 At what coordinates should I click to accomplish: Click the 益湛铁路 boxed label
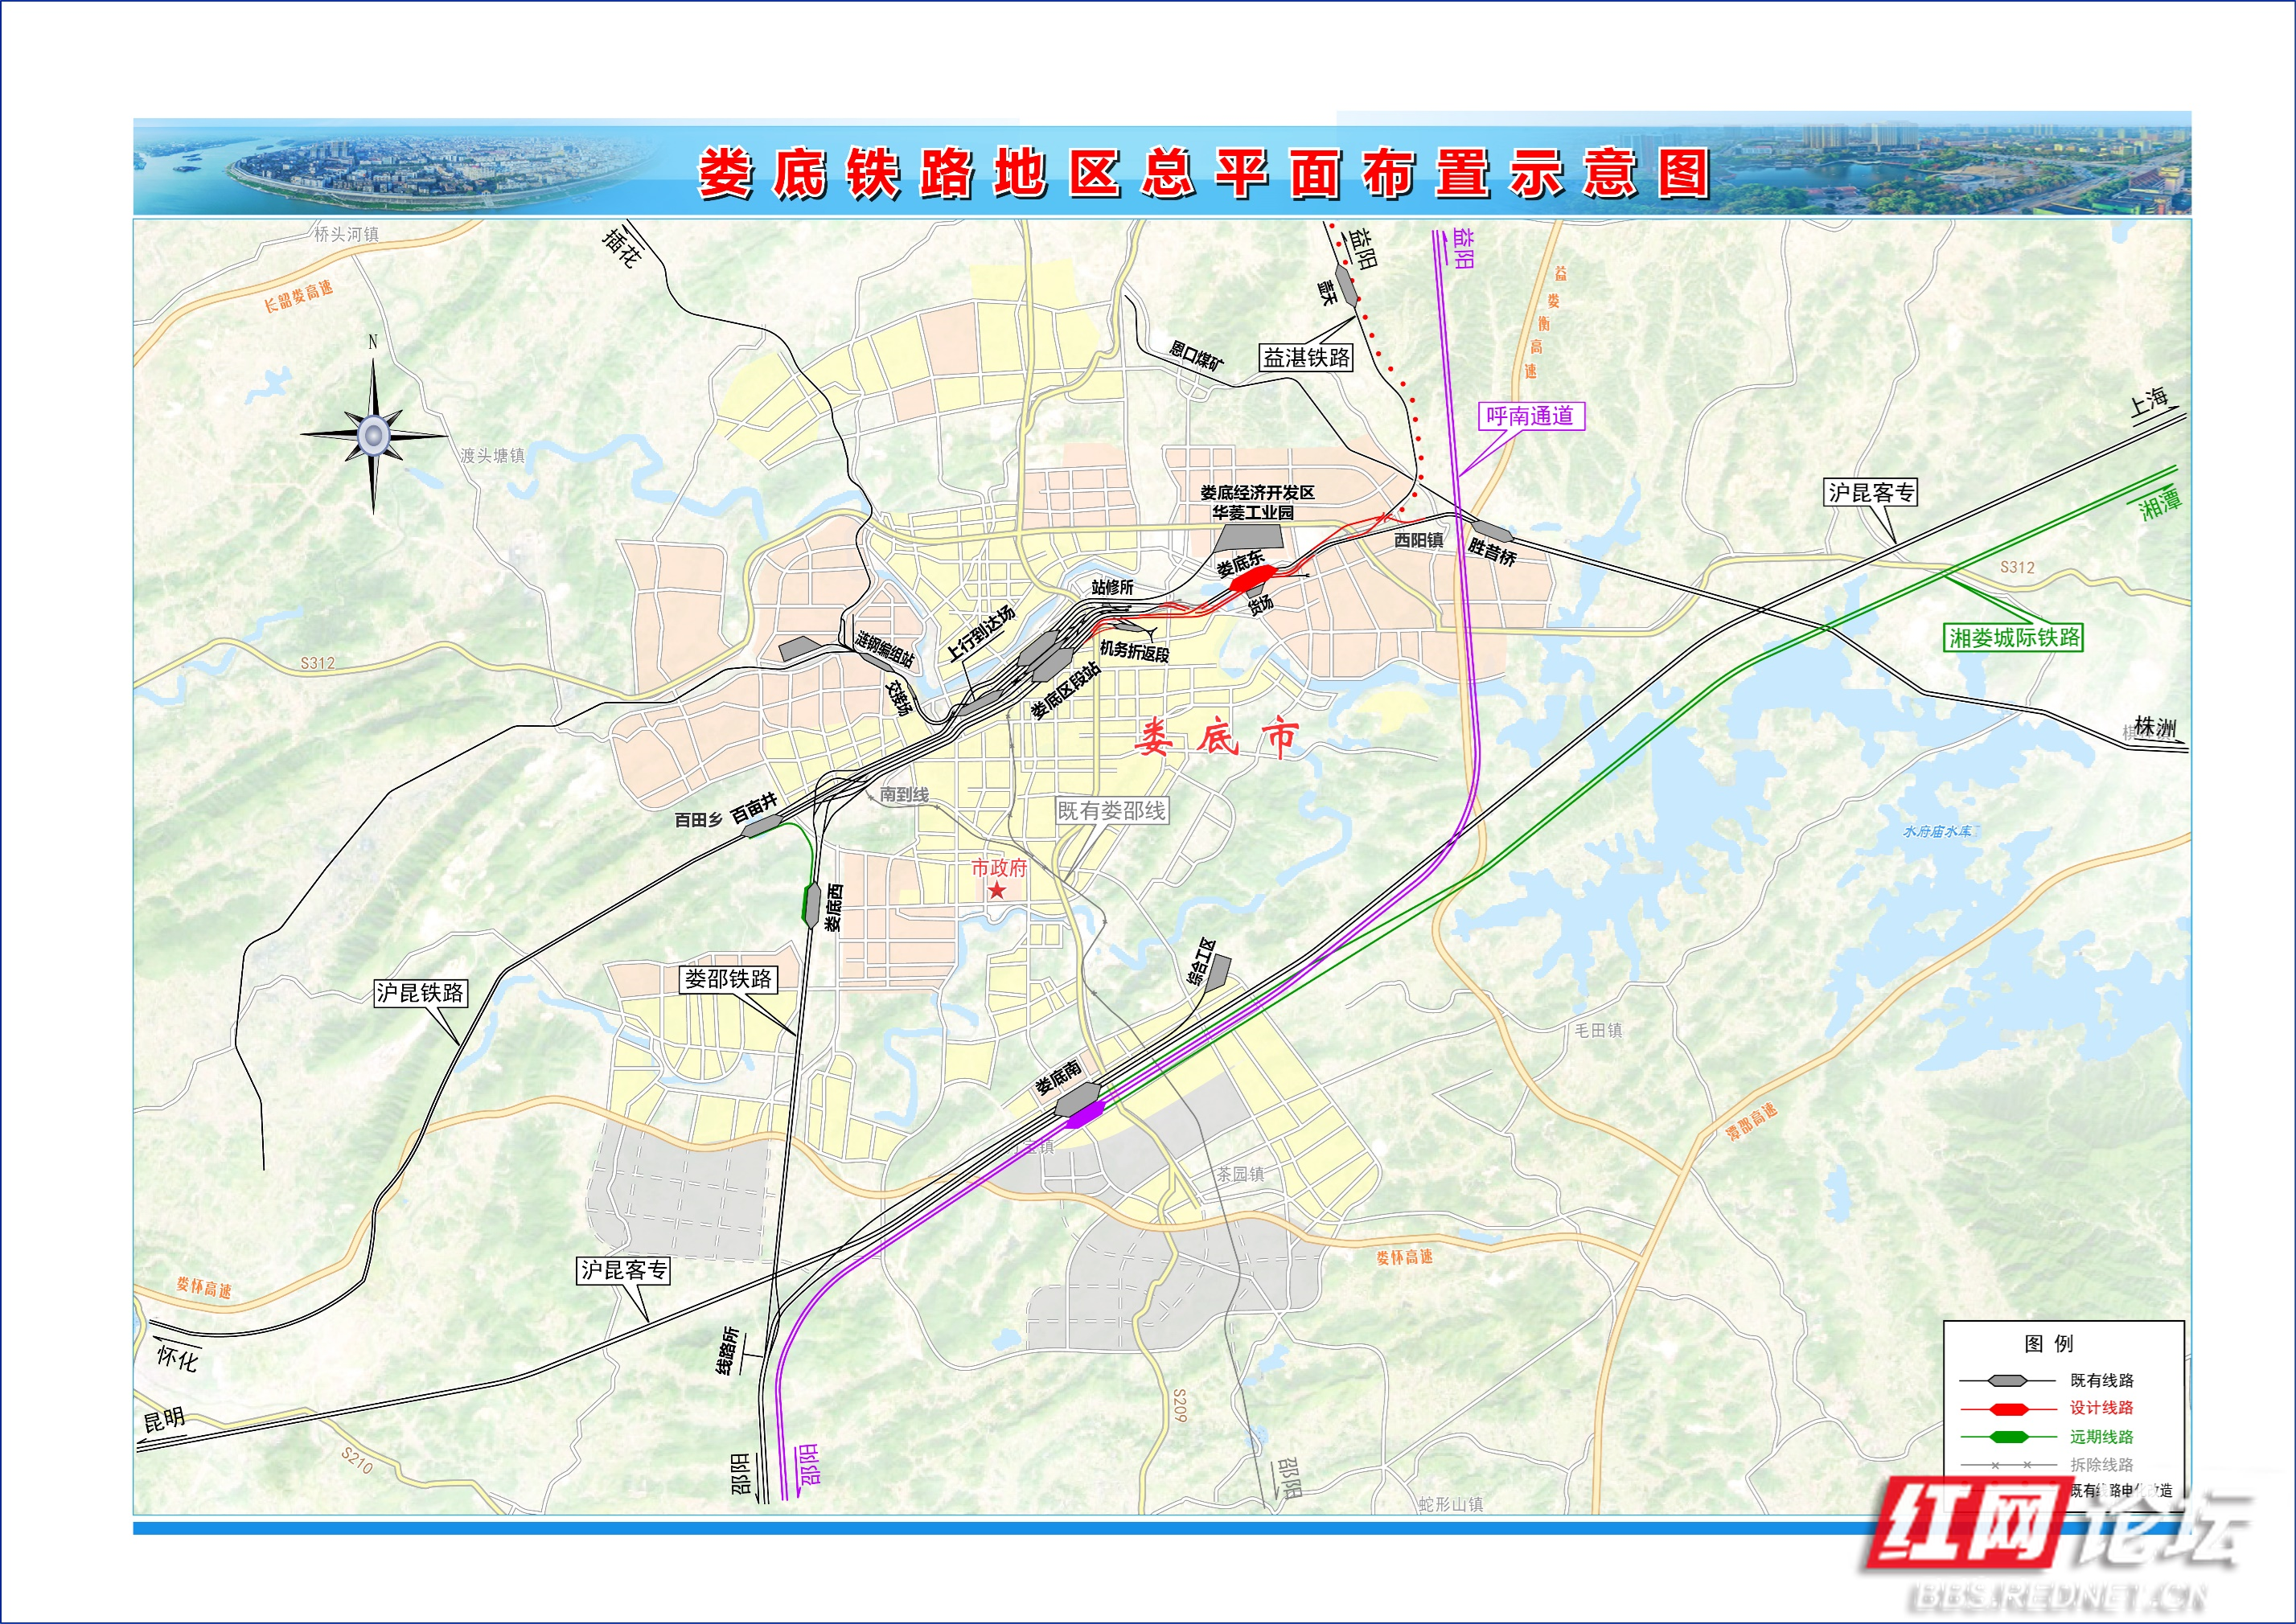point(1306,358)
